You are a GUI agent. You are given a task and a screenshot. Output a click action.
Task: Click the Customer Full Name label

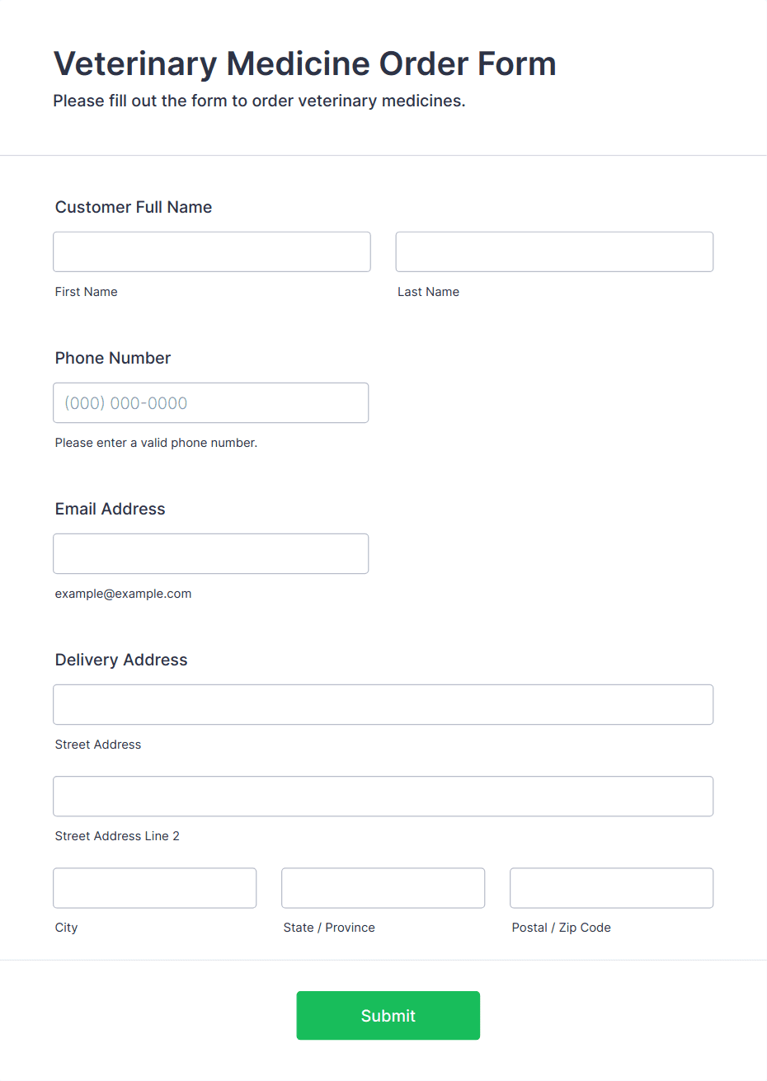pyautogui.click(x=134, y=207)
